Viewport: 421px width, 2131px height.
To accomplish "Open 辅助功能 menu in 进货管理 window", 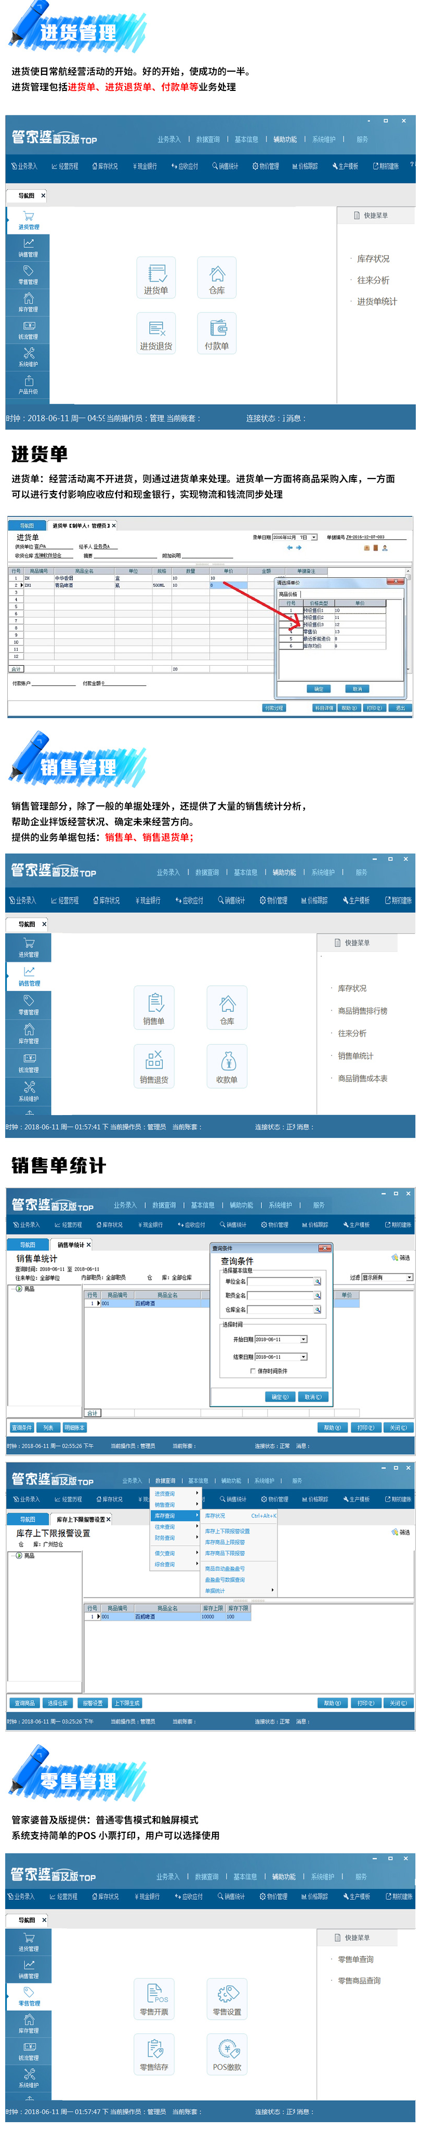I will (x=285, y=140).
